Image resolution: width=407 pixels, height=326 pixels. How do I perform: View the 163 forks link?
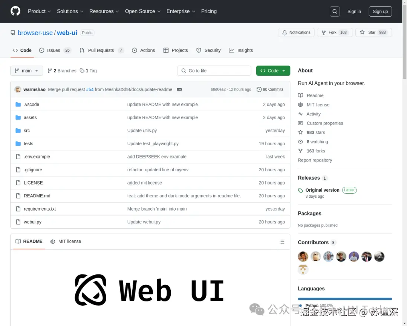tap(316, 151)
